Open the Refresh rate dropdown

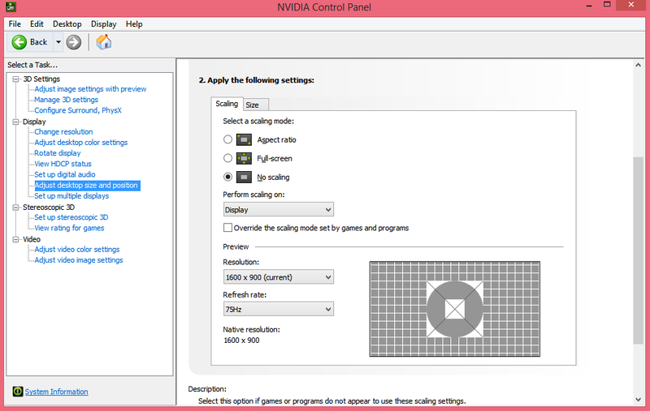coord(278,309)
